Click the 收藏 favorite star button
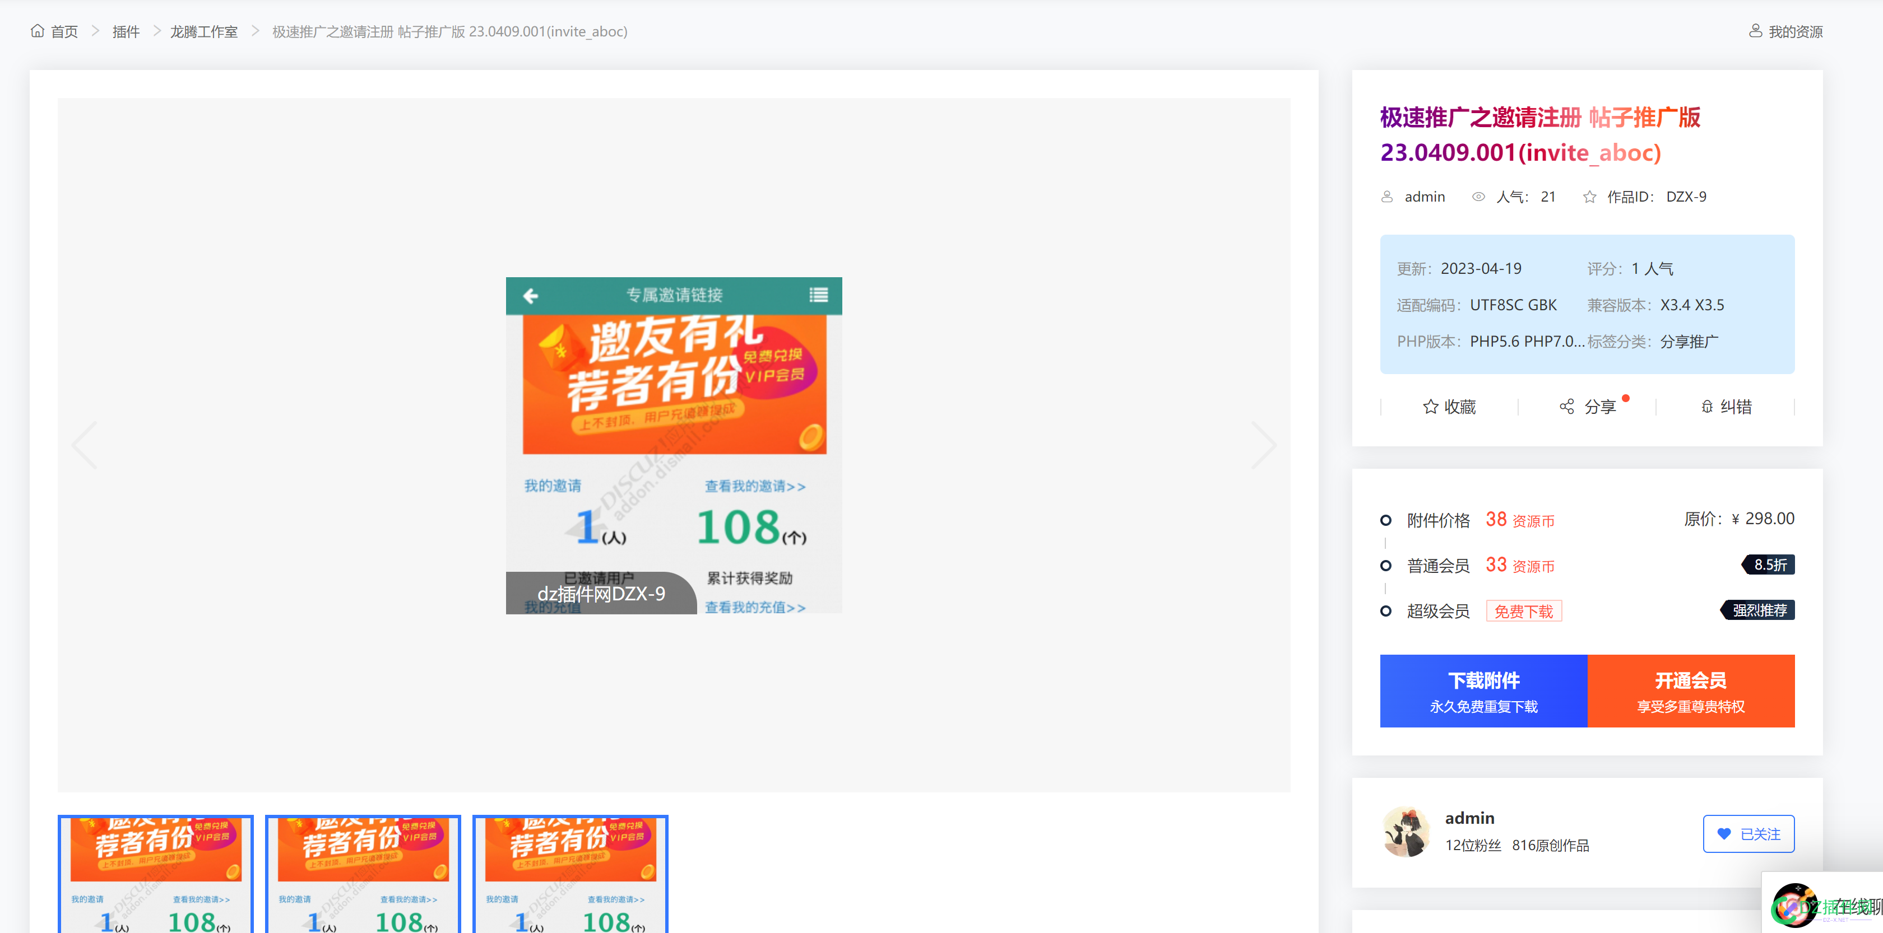The height and width of the screenshot is (933, 1883). (1450, 406)
